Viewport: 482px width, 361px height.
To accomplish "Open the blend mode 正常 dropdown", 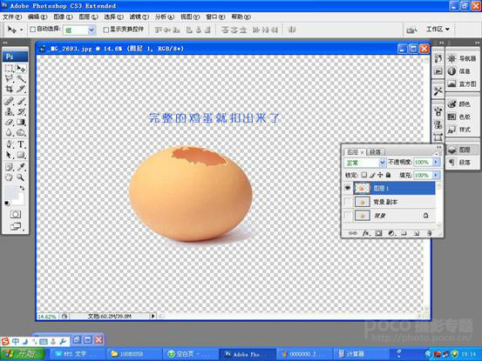I will [x=382, y=163].
